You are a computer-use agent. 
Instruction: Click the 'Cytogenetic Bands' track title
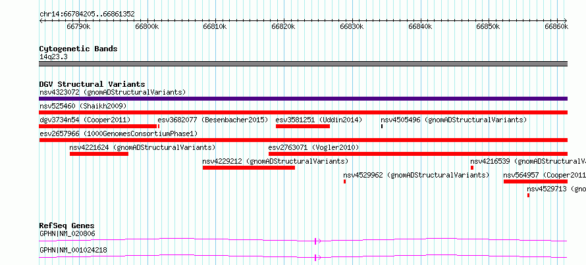pos(78,49)
